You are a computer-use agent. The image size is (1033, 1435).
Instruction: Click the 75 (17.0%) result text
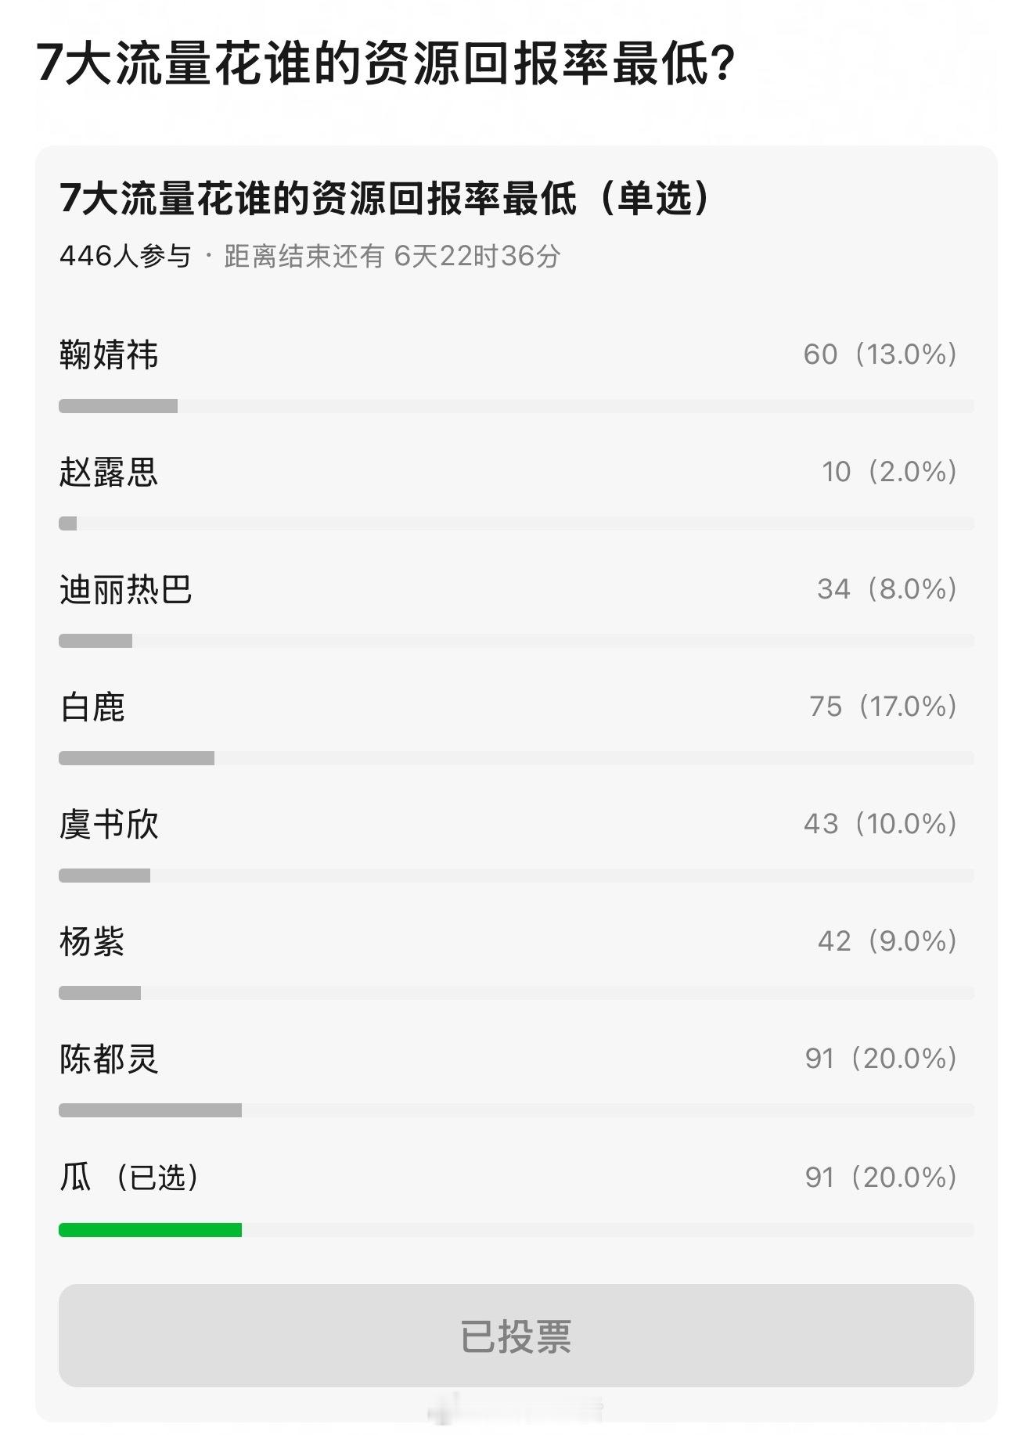884,707
